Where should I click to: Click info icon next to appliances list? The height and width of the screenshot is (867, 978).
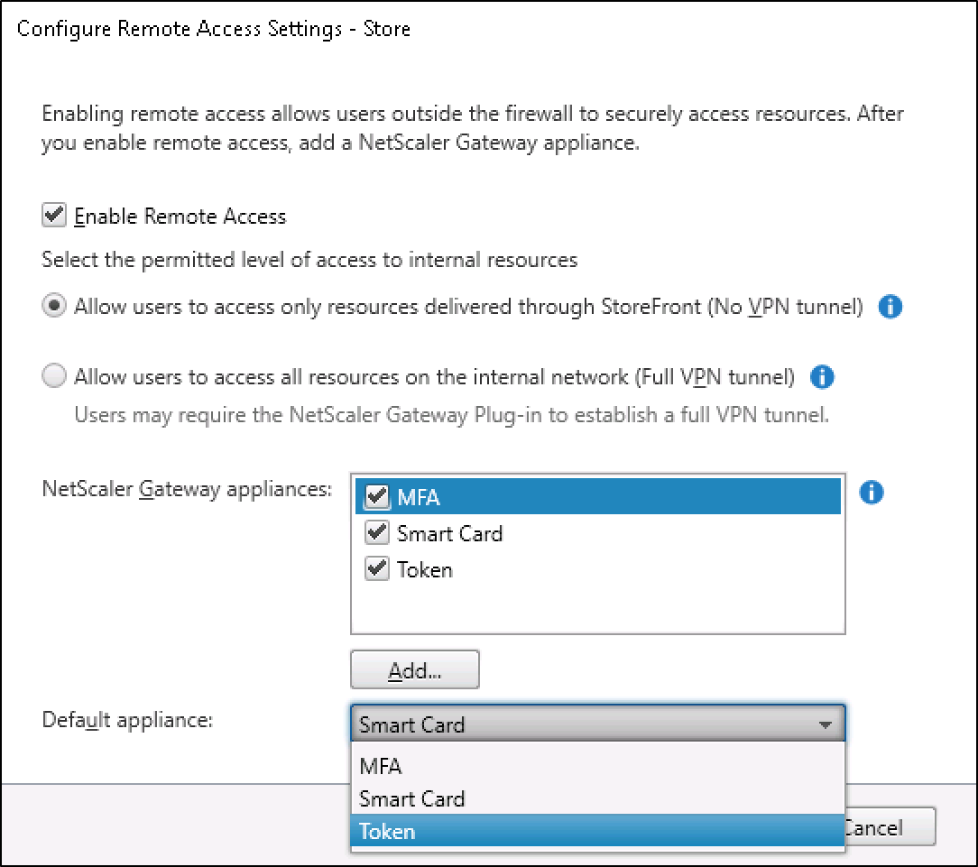[x=872, y=493]
